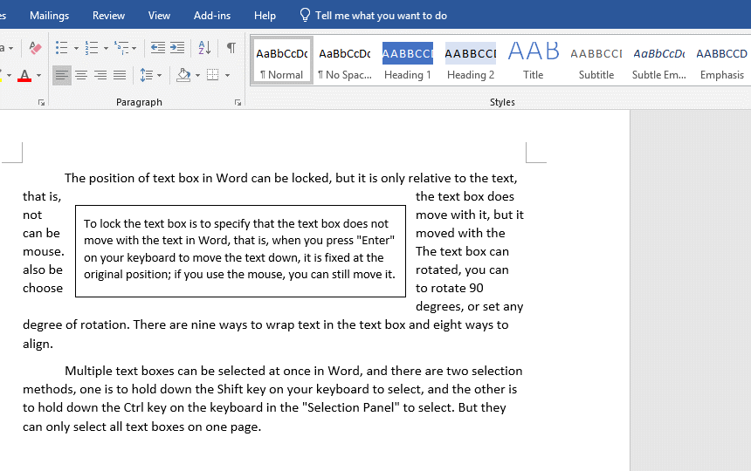Center align the paragraph
Viewport: 751px width, 471px height.
tap(81, 76)
